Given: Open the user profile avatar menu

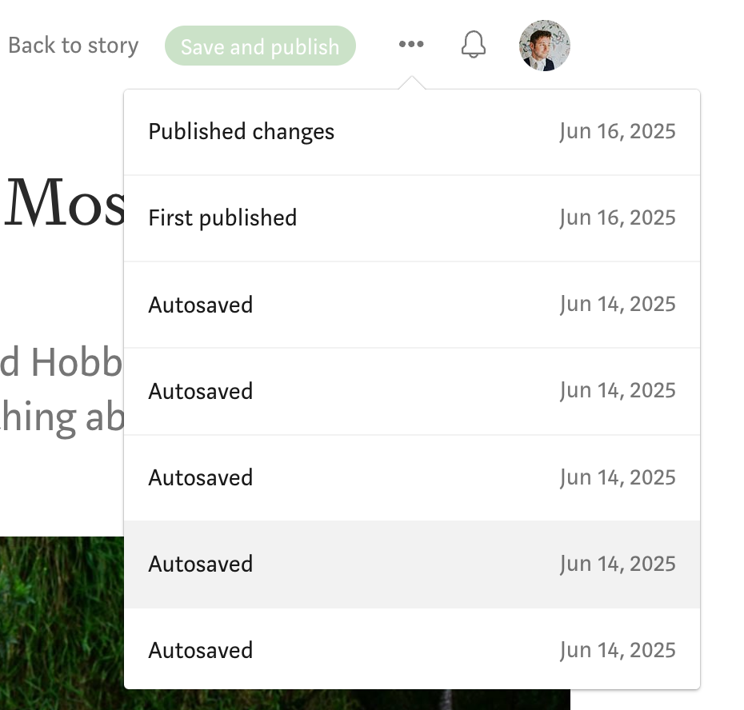Looking at the screenshot, I should pyautogui.click(x=544, y=46).
